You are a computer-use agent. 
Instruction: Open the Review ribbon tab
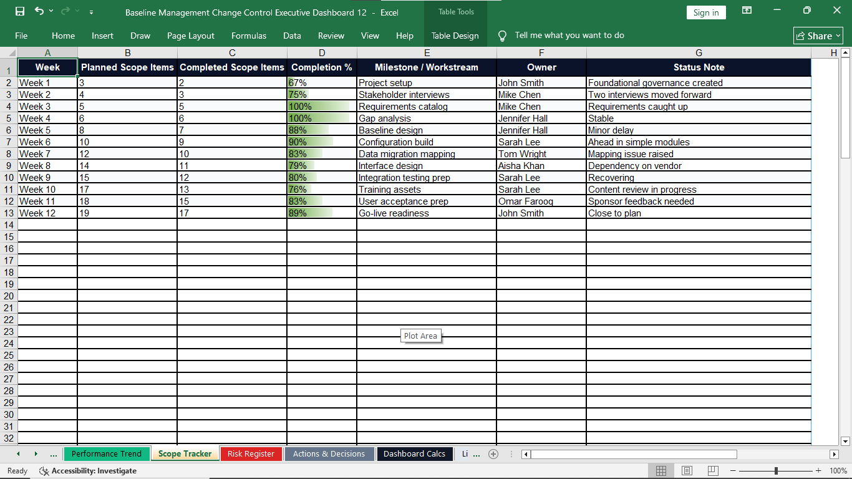(x=331, y=36)
